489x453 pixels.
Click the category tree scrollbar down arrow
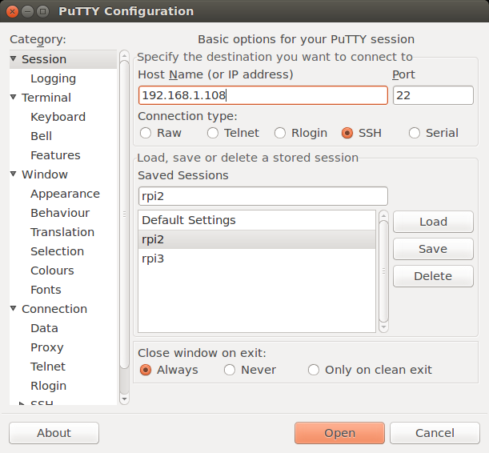[124, 399]
